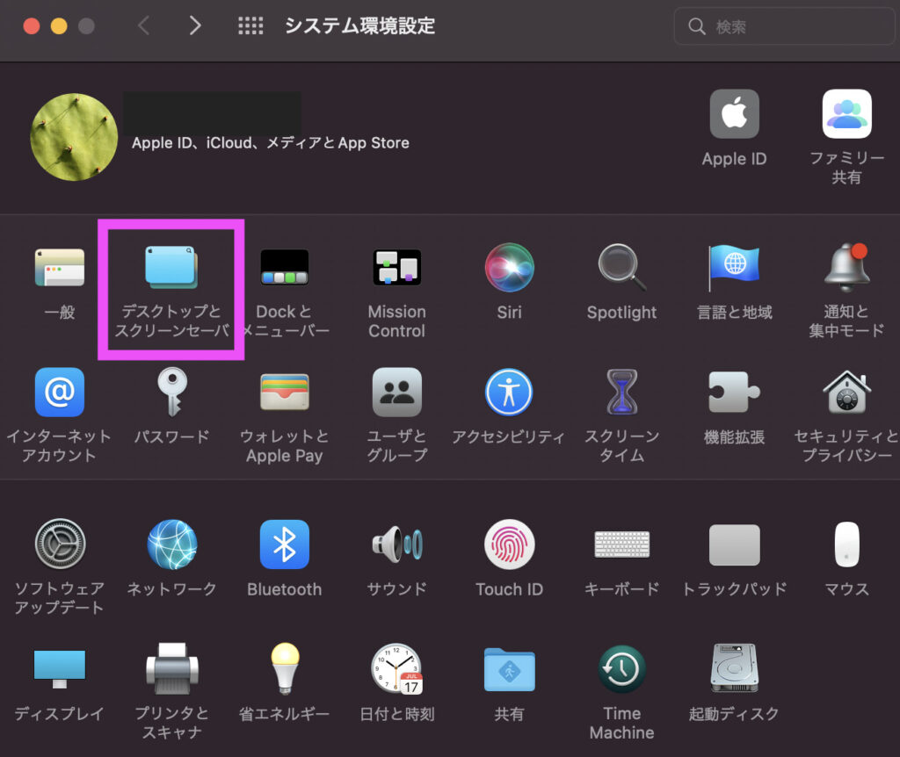Open インターネットアカウント preferences
Image resolution: width=900 pixels, height=757 pixels.
60,393
